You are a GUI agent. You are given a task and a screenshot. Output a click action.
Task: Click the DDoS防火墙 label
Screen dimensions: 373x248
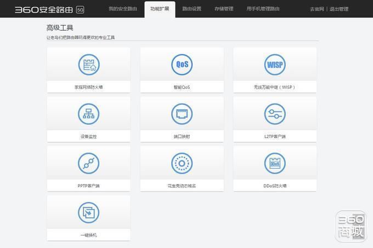click(275, 186)
